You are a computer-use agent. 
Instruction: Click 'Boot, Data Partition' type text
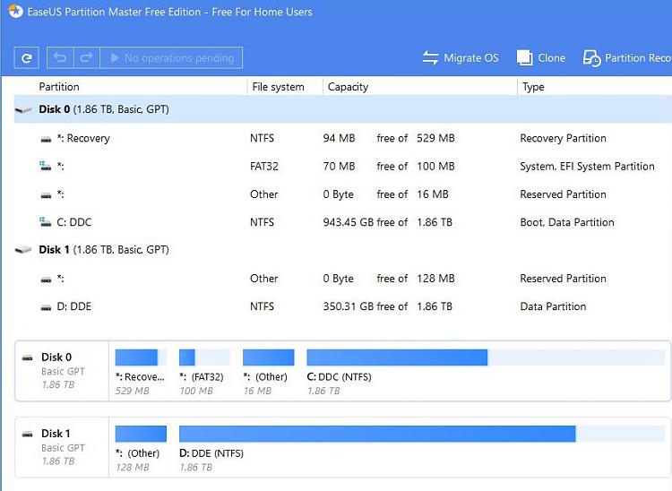567,222
